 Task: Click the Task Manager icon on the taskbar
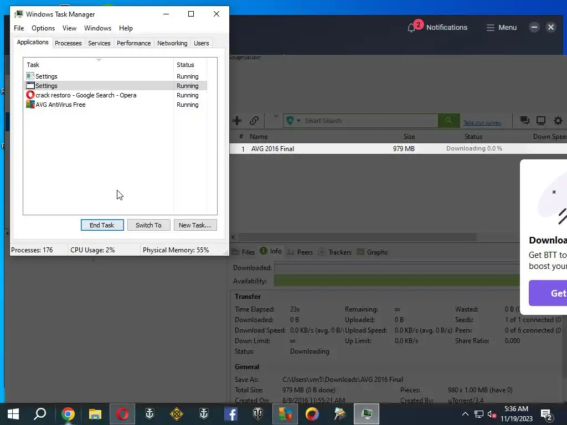[367, 414]
